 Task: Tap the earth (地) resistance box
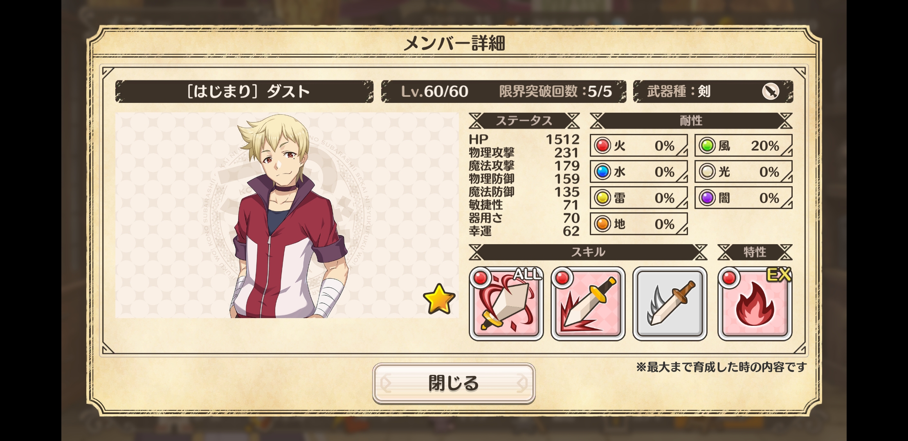638,224
